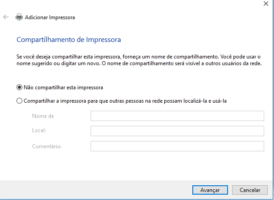Click the back arrow icon
This screenshot has width=274, height=200.
(x=6, y=17)
